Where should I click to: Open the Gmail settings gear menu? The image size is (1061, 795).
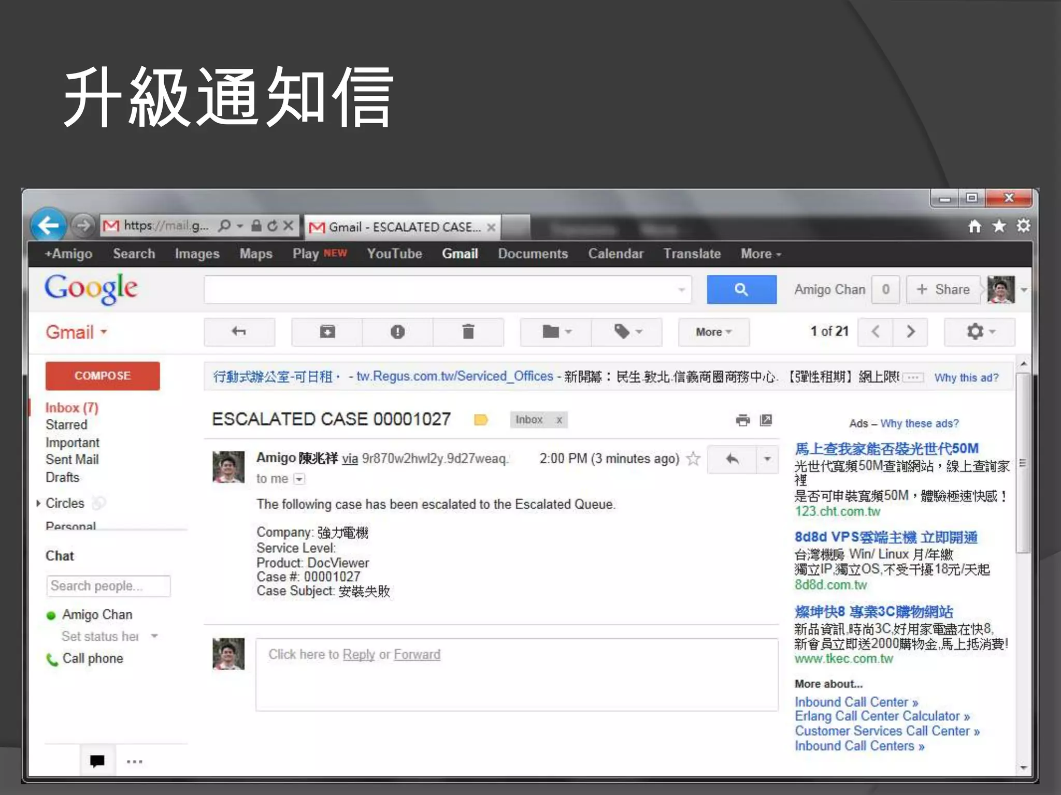[980, 332]
